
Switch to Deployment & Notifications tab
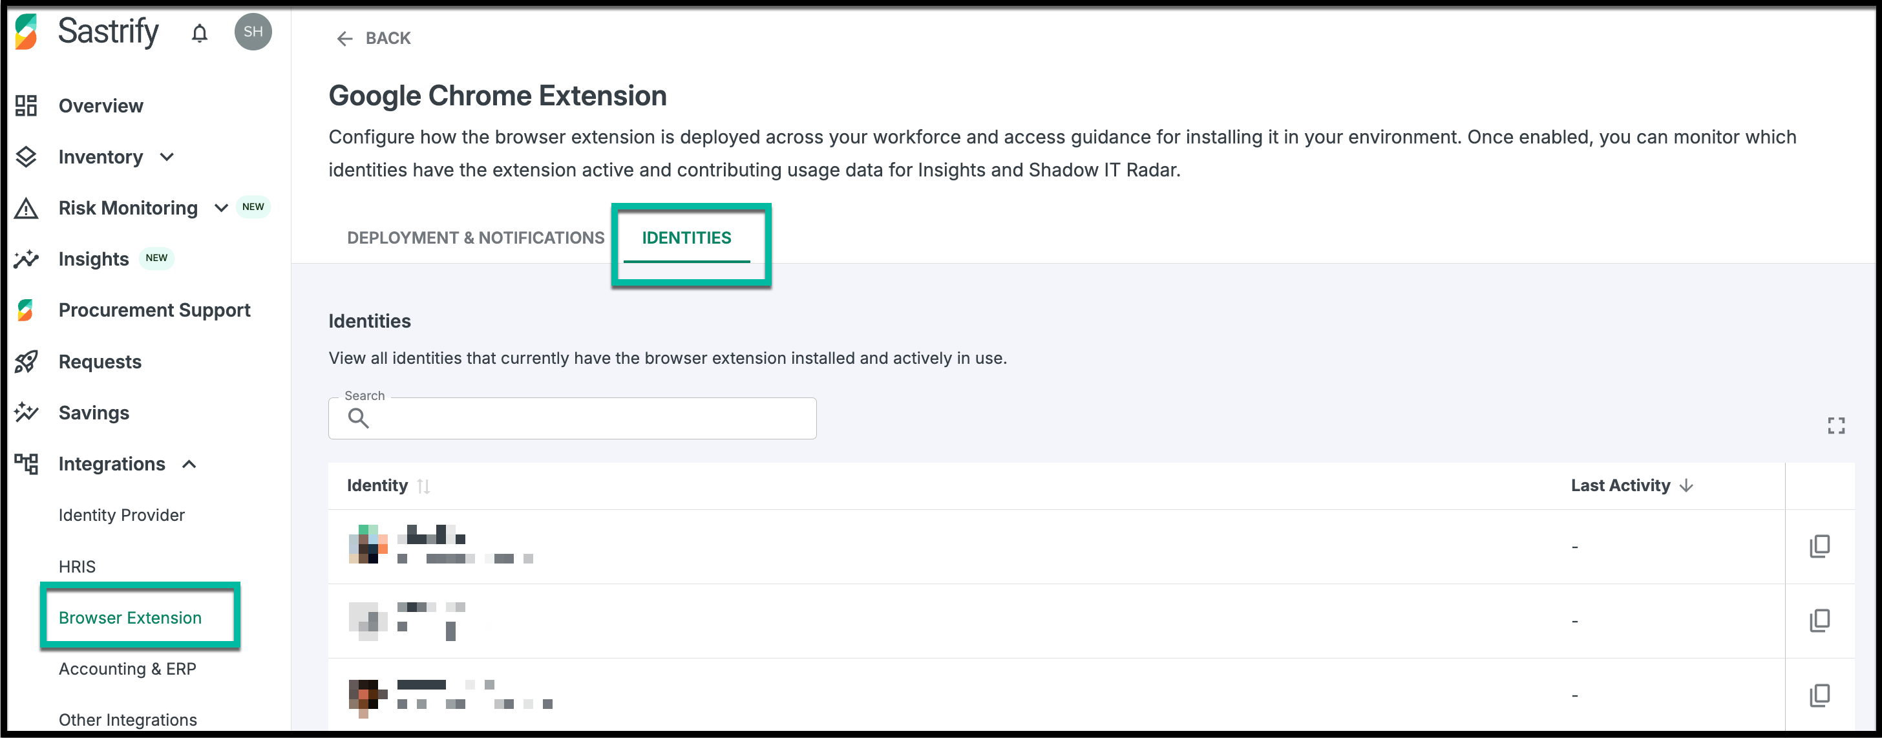pos(476,237)
